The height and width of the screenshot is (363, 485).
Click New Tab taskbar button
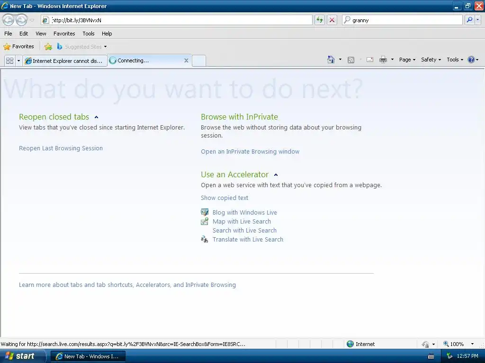88,356
